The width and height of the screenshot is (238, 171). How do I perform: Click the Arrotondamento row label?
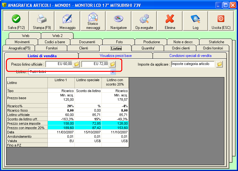pyautogui.click(x=27, y=136)
